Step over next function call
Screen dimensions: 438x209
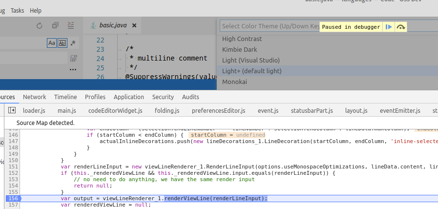pos(400,27)
